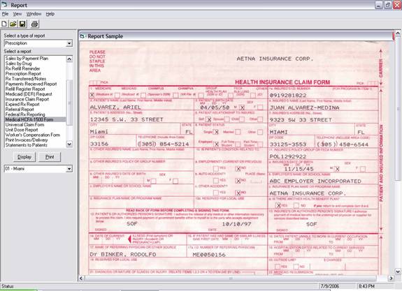Viewport: 402px width, 291px height.
Task: Click the Open folder toolbar icon
Action: [13, 24]
